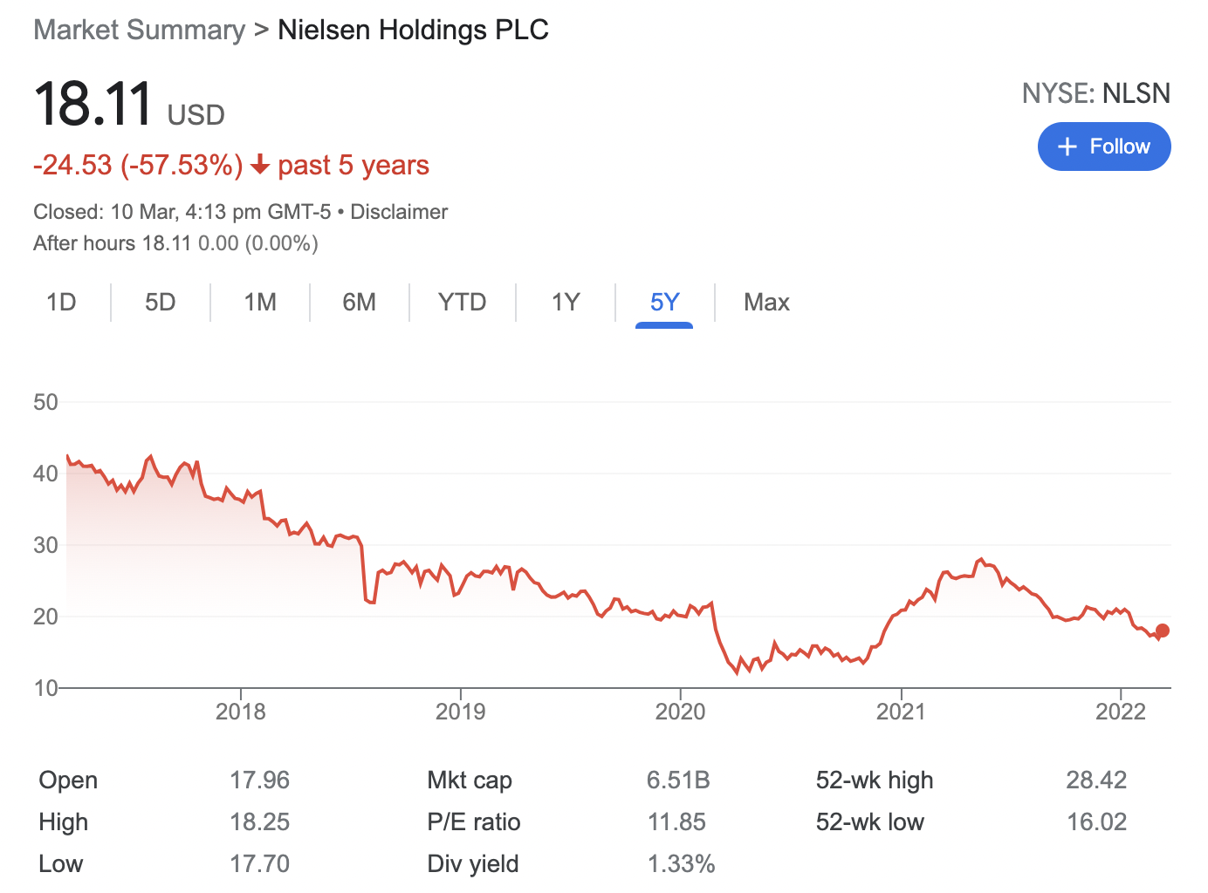
Task: Click the 2018 marker on chart axis
Action: (241, 712)
